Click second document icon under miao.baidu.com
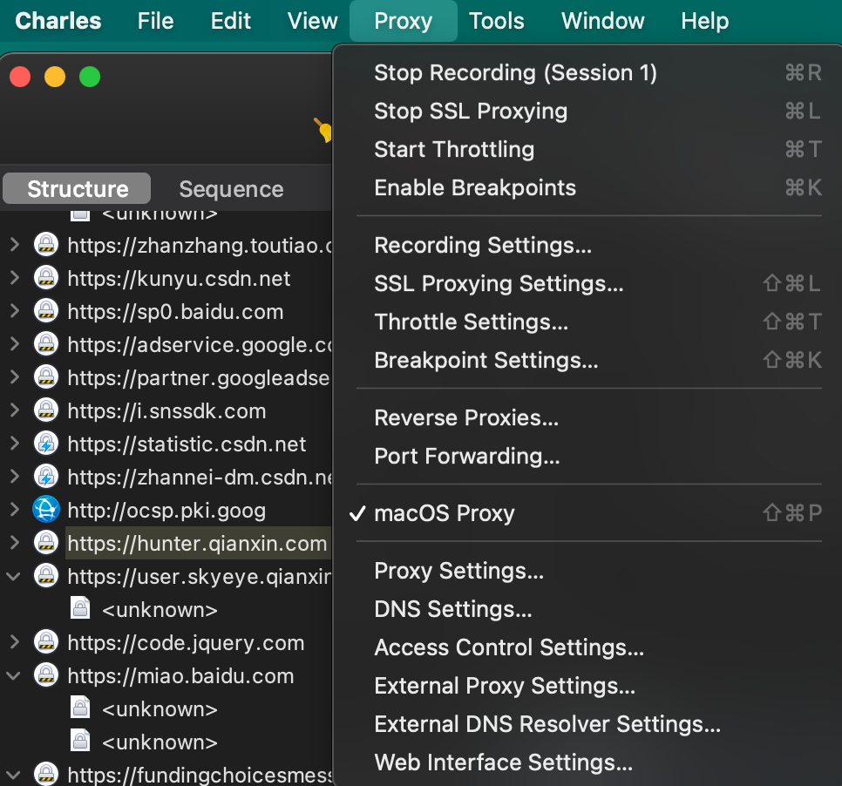The height and width of the screenshot is (786, 842). [x=80, y=742]
